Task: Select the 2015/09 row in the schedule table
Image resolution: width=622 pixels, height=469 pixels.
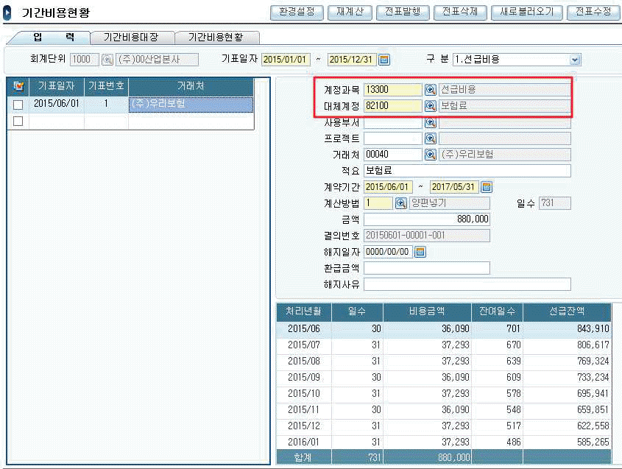Action: click(x=443, y=376)
